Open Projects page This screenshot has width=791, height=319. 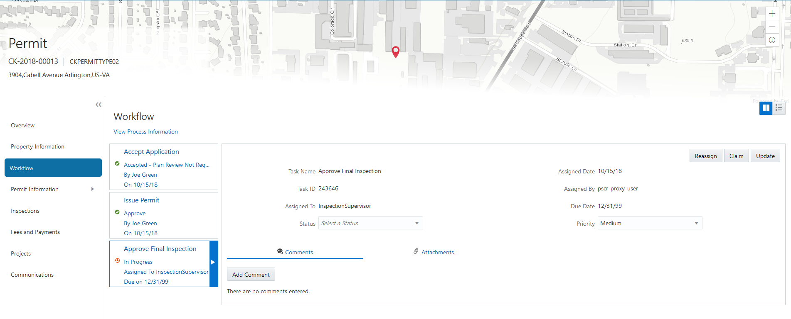tap(21, 253)
